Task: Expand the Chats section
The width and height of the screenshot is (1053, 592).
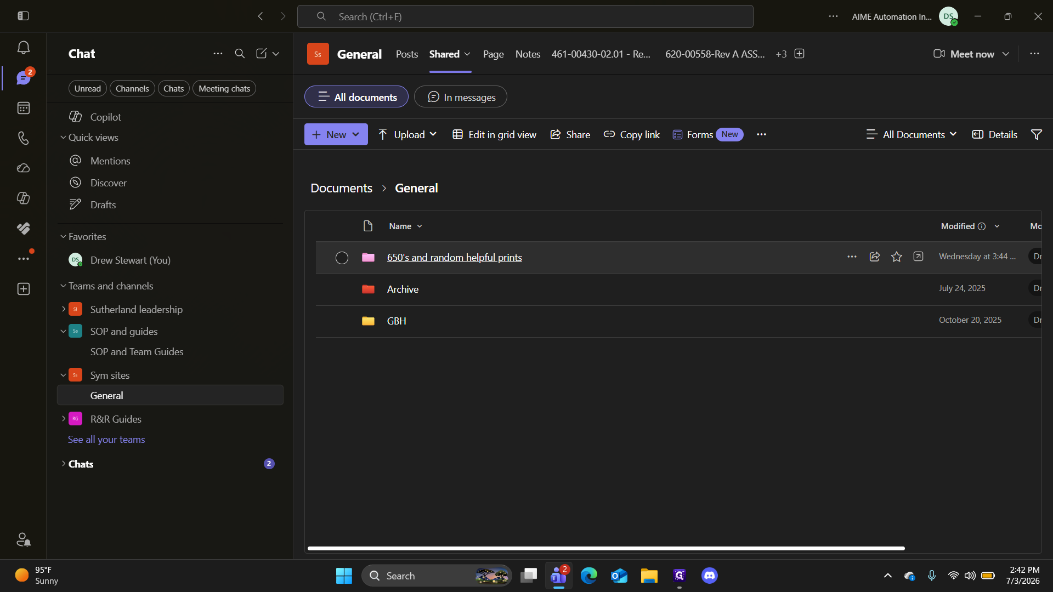Action: tap(63, 464)
